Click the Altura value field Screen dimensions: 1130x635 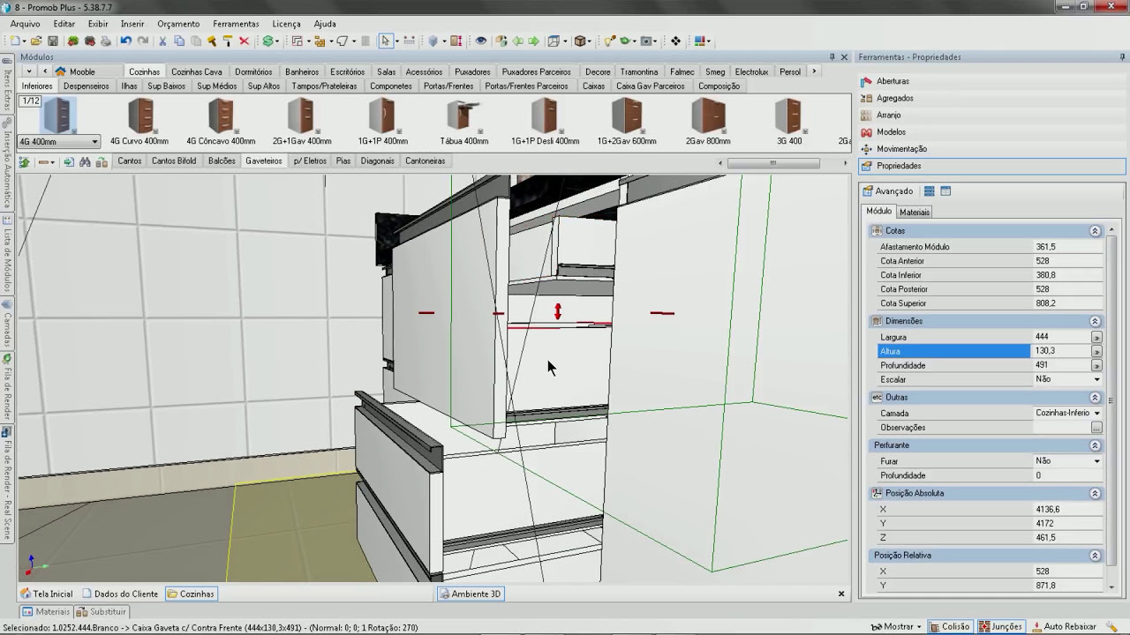coord(1061,351)
